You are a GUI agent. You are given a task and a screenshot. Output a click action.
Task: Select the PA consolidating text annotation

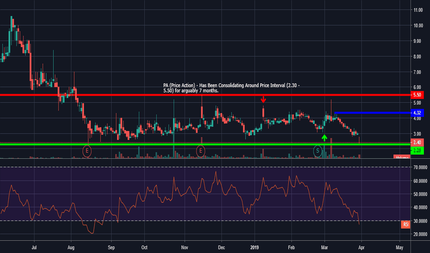(232, 88)
